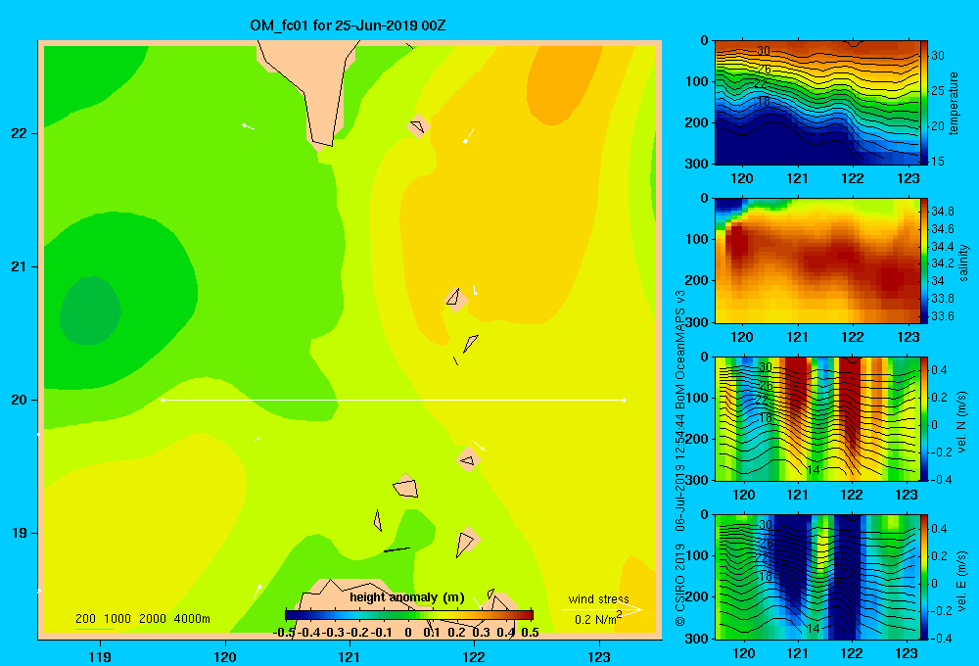
Task: Click the 'wind stress' legend label
Action: click(x=598, y=599)
